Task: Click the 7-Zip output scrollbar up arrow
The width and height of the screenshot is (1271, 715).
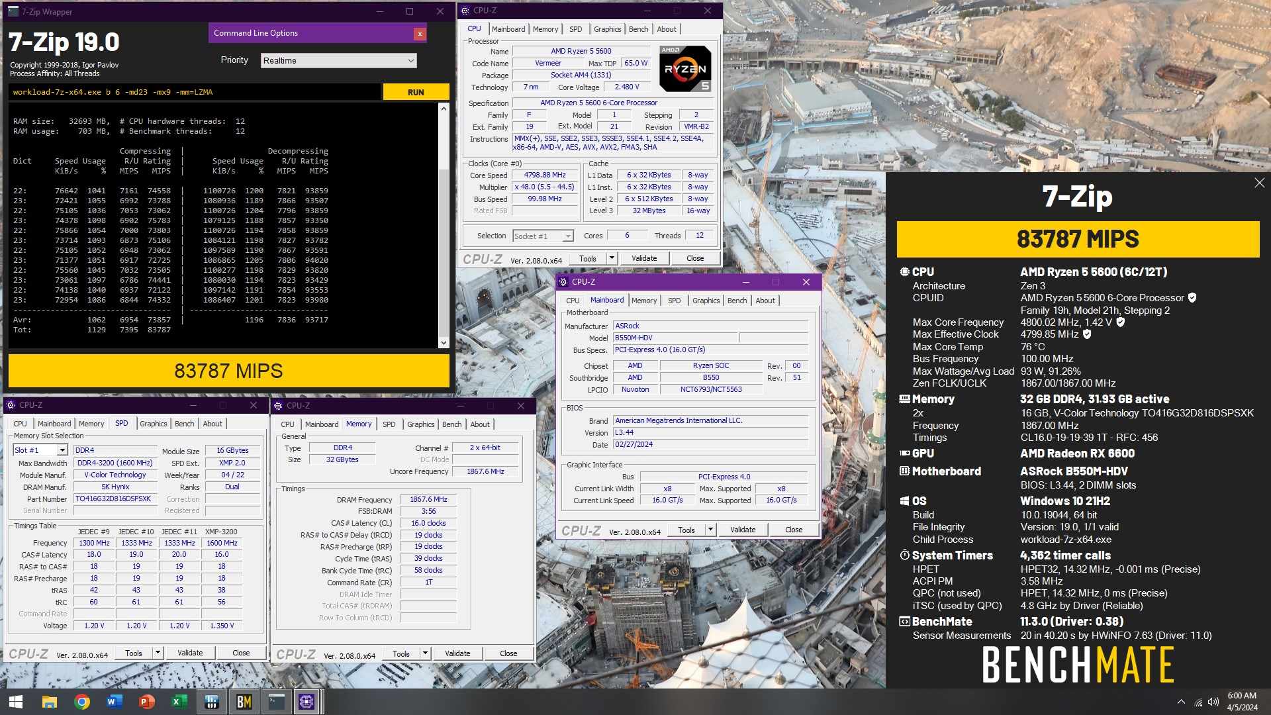Action: pyautogui.click(x=444, y=108)
